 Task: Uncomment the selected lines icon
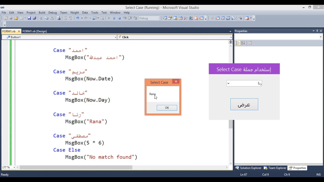(71, 18)
